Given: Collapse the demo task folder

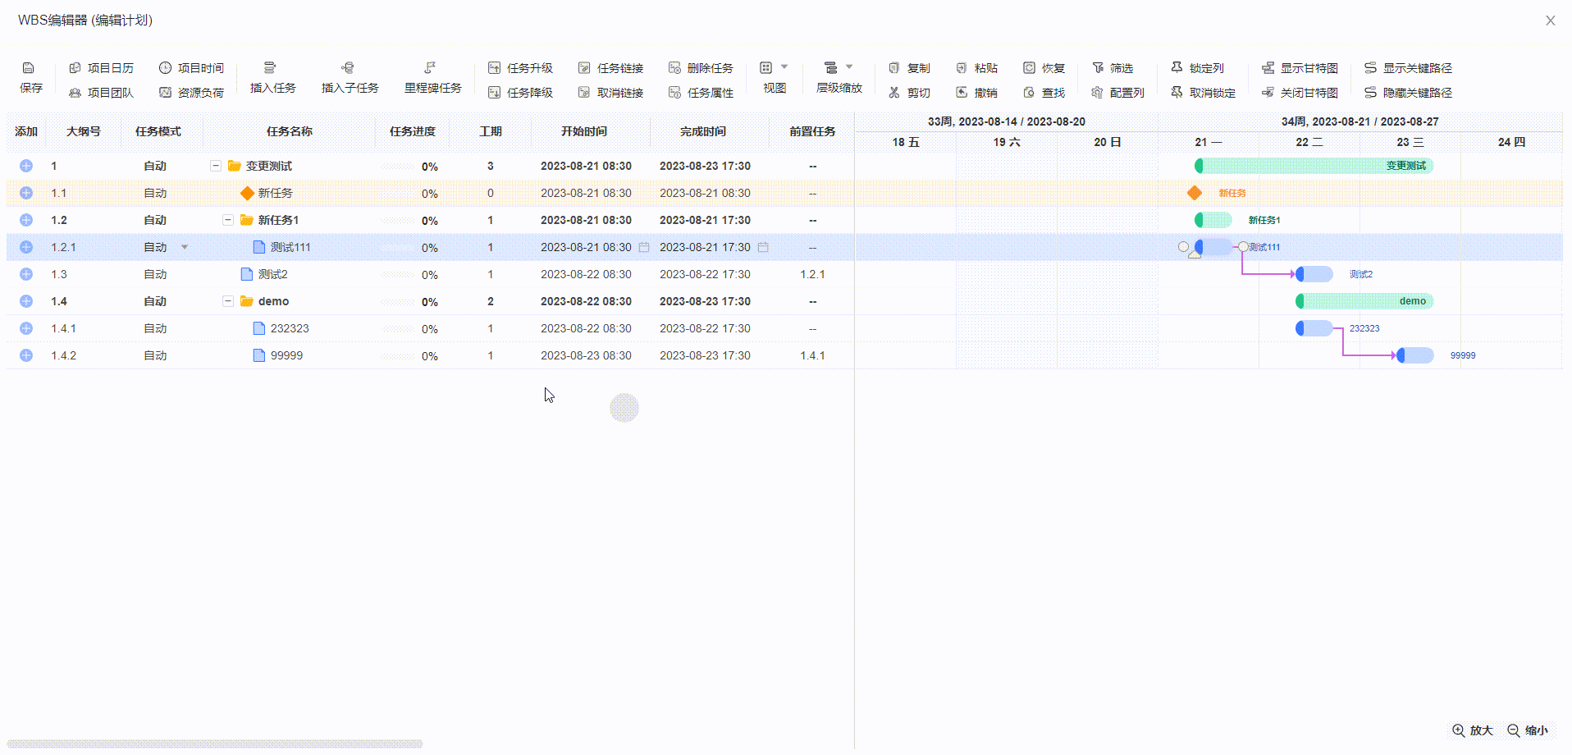Looking at the screenshot, I should pyautogui.click(x=228, y=301).
